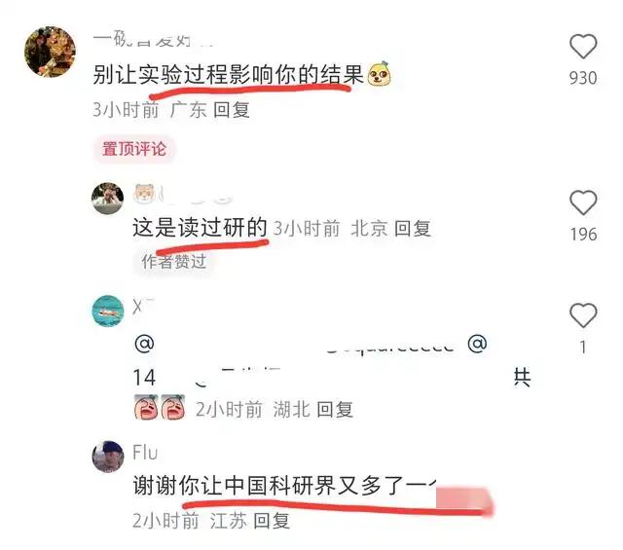Like the 这是读过研的 reply
Image resolution: width=623 pixels, height=550 pixels.
click(583, 202)
